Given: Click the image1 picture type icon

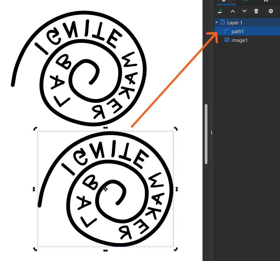Looking at the screenshot, I should [x=227, y=40].
